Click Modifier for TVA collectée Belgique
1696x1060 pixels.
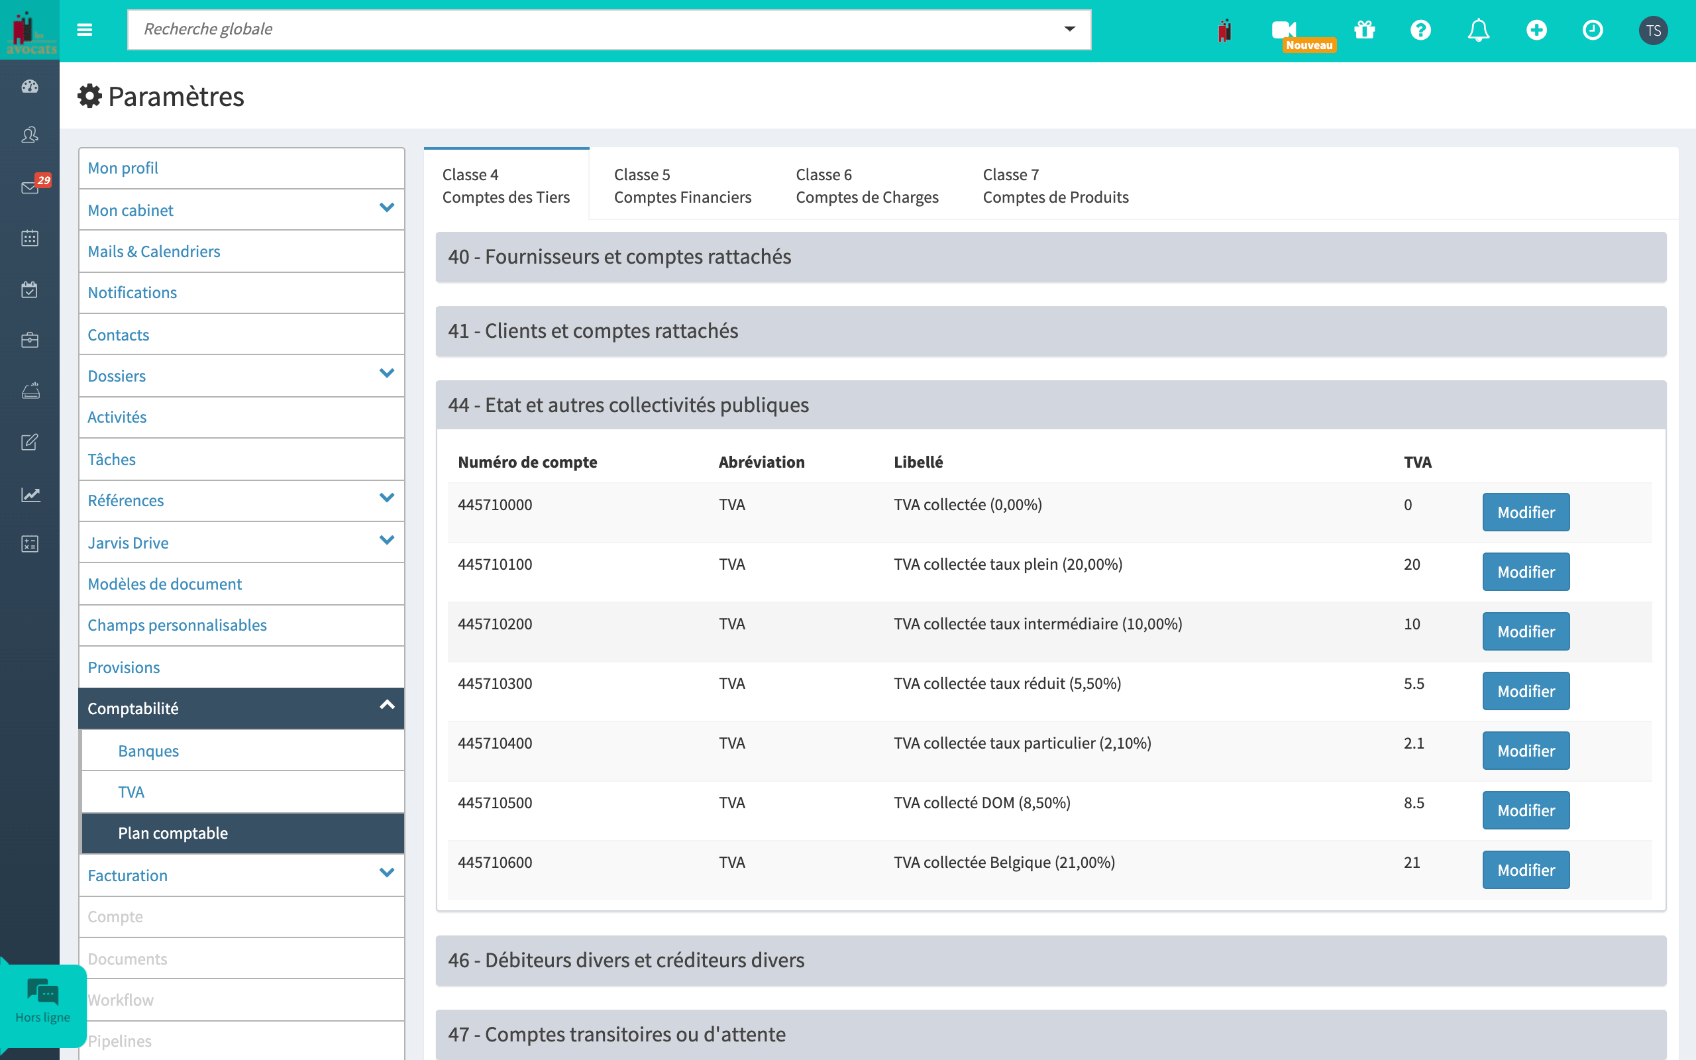1524,869
